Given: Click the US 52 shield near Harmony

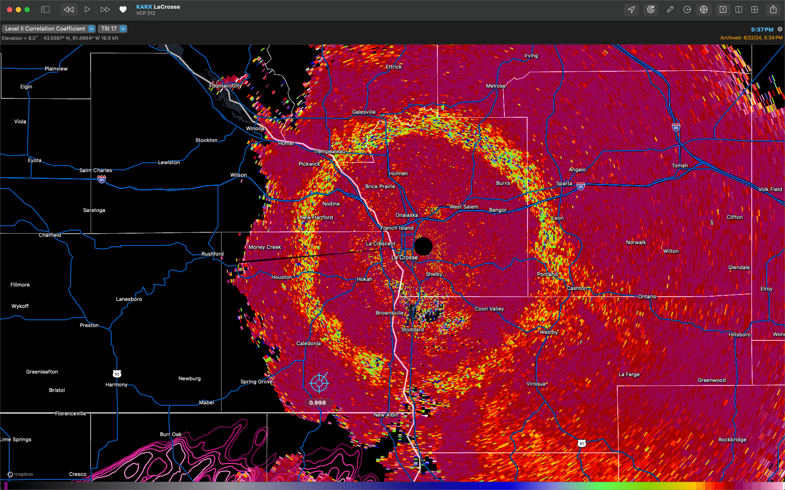Looking at the screenshot, I should (x=117, y=374).
